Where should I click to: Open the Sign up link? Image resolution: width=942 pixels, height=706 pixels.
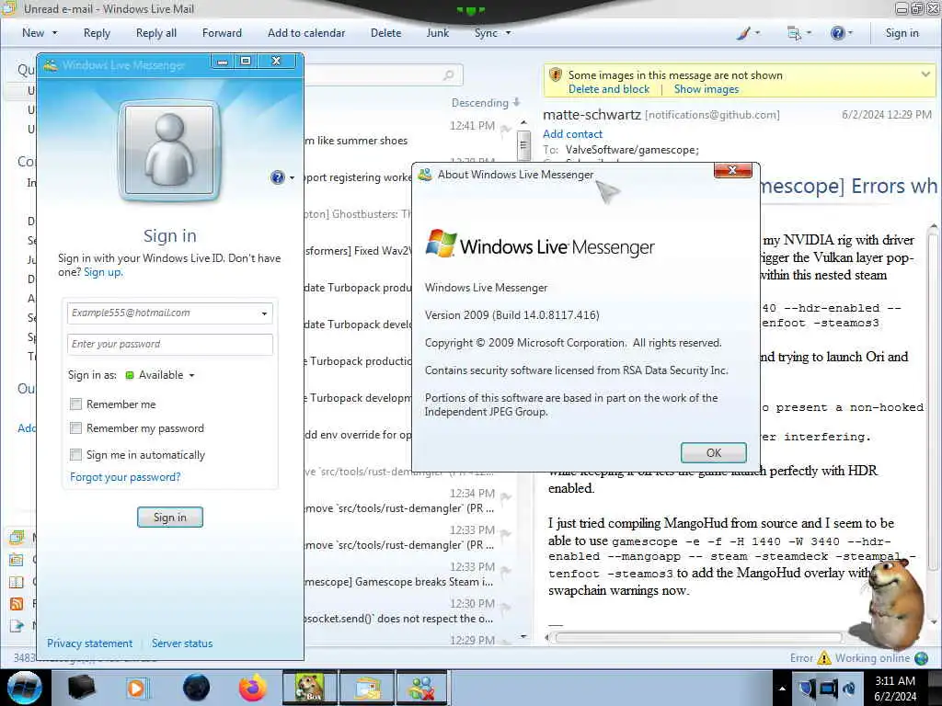[103, 272]
